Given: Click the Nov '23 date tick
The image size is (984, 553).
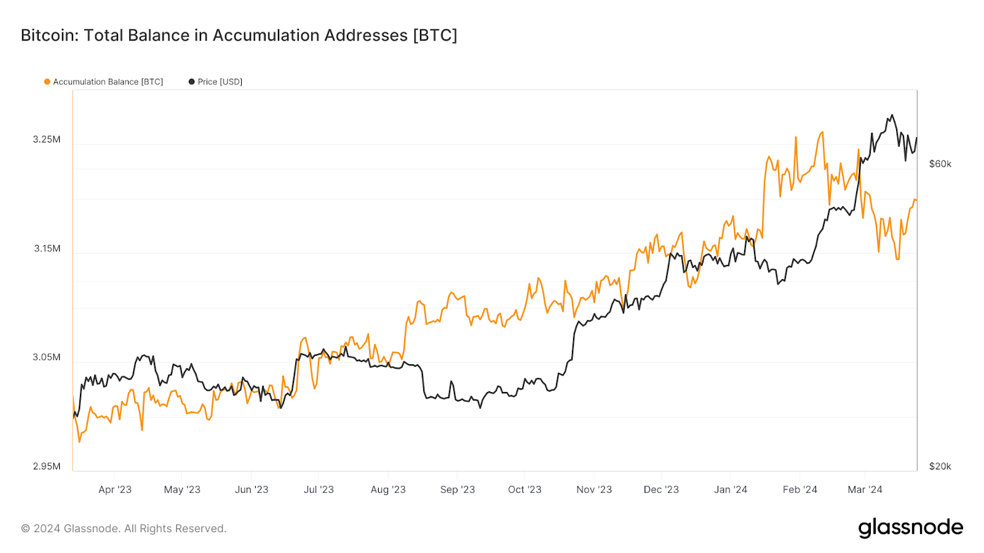Looking at the screenshot, I should (x=594, y=490).
